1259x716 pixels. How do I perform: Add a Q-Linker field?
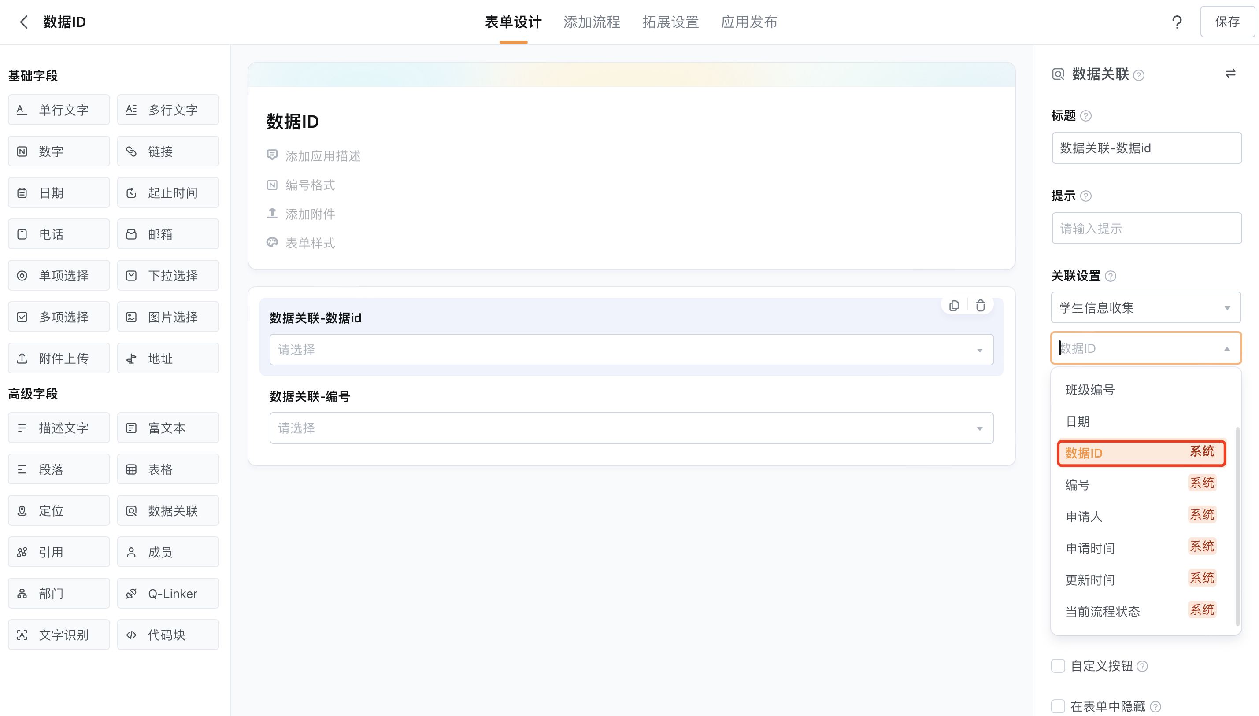(168, 593)
